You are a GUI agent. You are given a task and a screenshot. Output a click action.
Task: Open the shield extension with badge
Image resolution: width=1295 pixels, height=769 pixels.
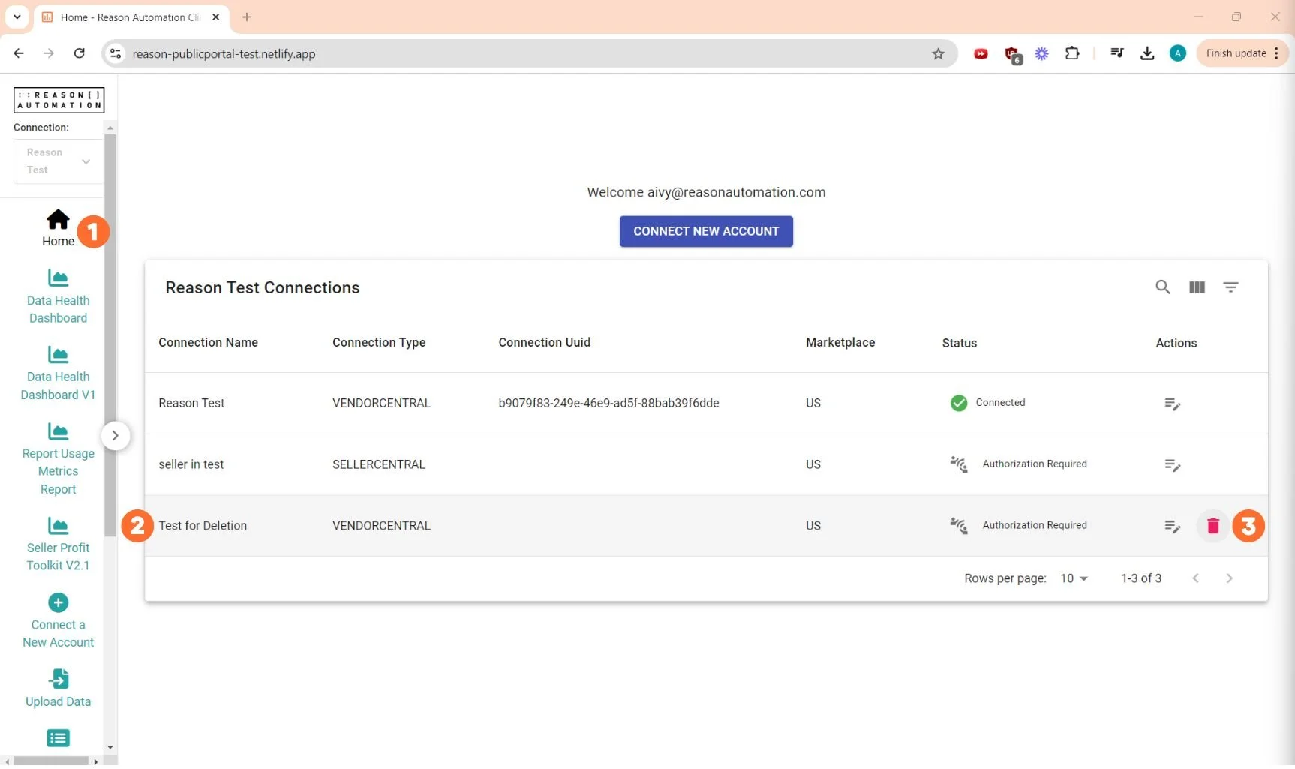coord(1012,54)
